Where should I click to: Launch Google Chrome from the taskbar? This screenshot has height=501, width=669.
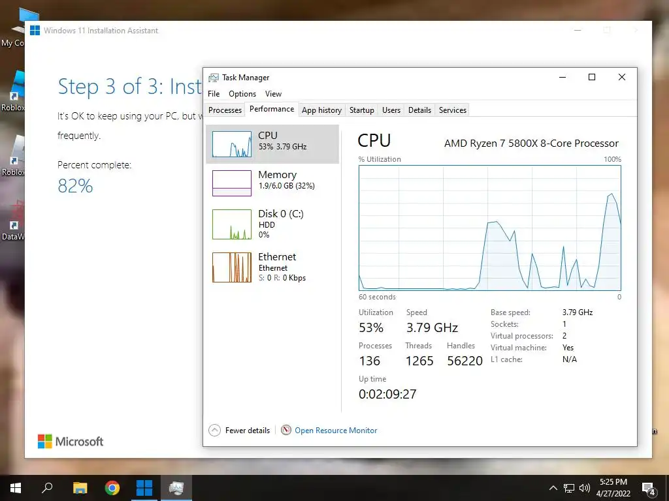112,488
